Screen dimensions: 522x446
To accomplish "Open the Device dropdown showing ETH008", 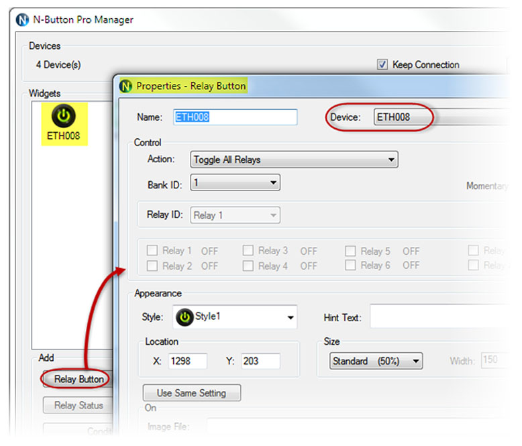I will point(441,117).
